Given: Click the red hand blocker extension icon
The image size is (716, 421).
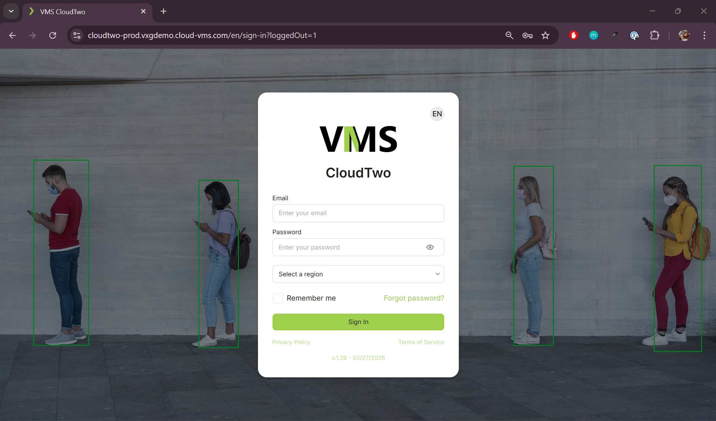Looking at the screenshot, I should click(573, 35).
